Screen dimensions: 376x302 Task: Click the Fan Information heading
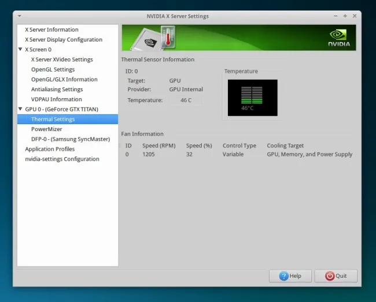(142, 134)
